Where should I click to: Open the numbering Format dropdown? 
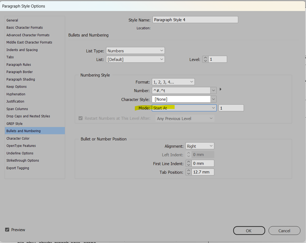tap(173, 82)
